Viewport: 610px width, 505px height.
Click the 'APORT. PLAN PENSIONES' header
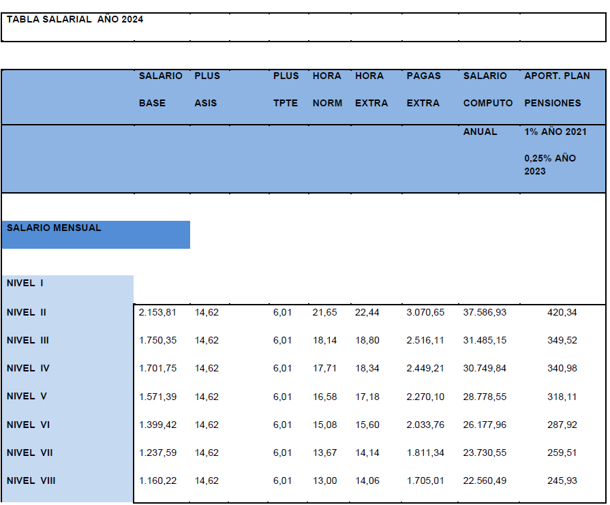tap(556, 89)
